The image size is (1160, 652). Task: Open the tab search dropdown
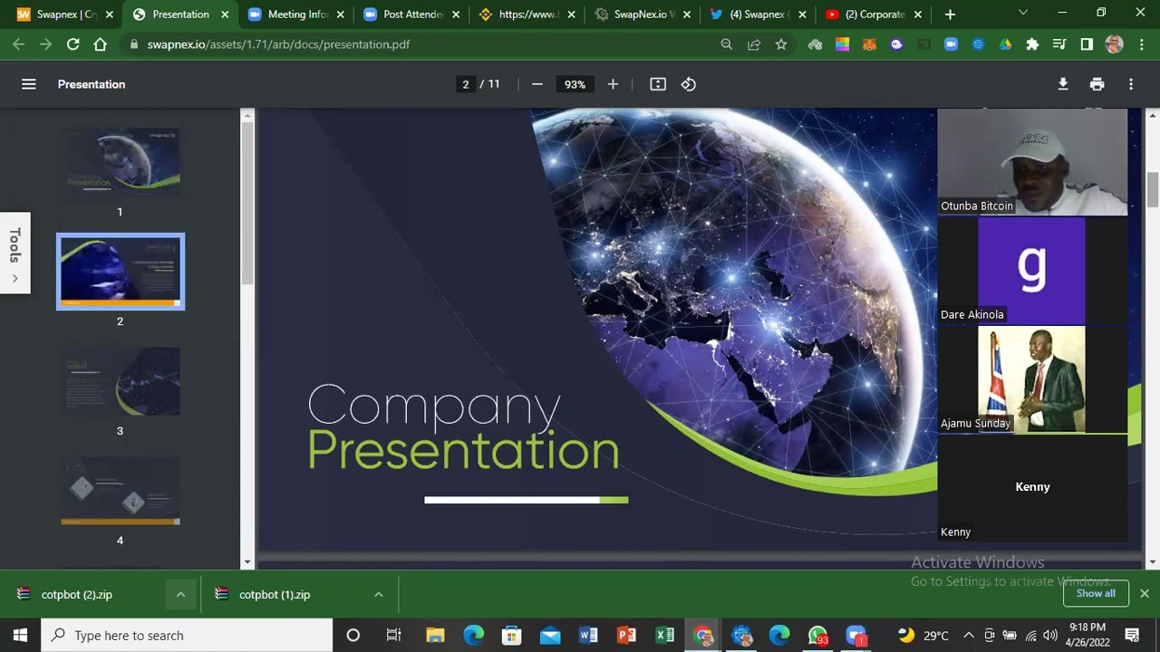click(x=1023, y=14)
